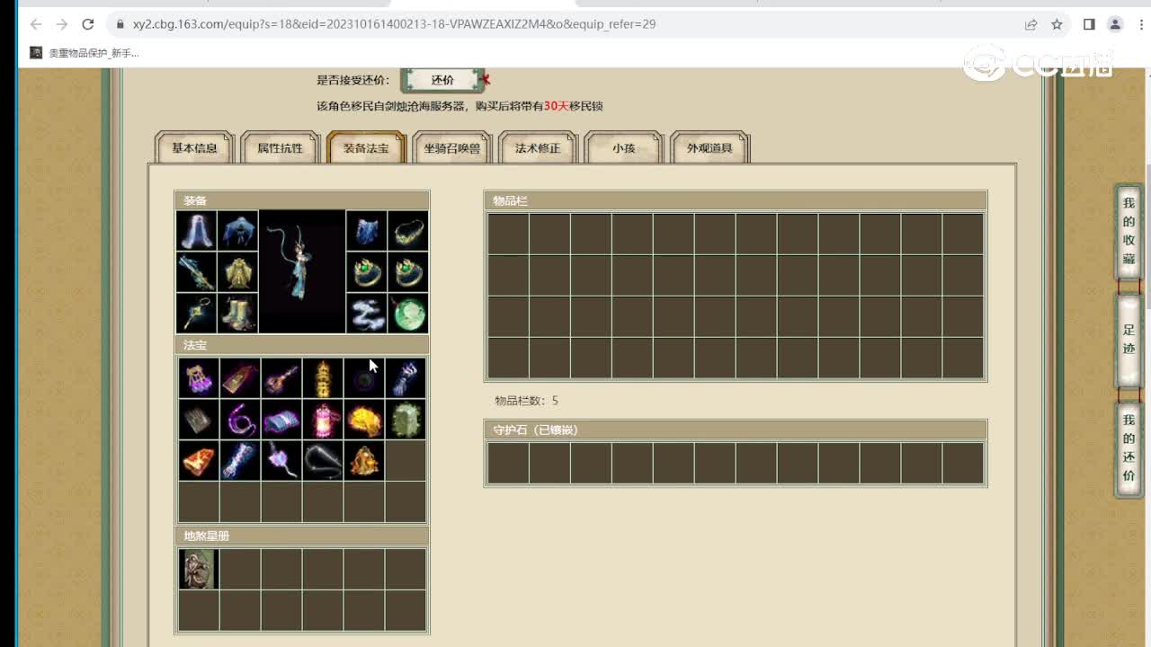This screenshot has height=647, width=1151.
Task: Click the 物品栏数：5 text
Action: tap(526, 401)
